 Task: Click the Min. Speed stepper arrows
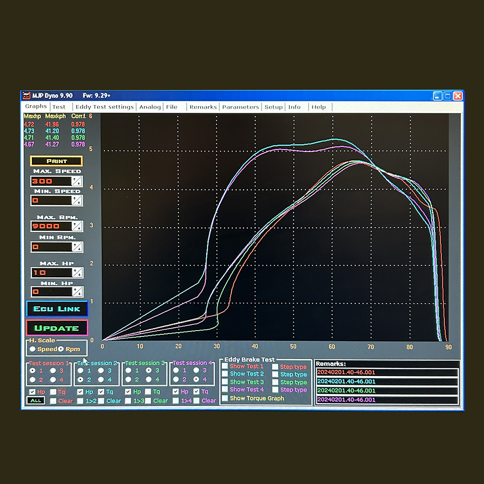click(77, 201)
